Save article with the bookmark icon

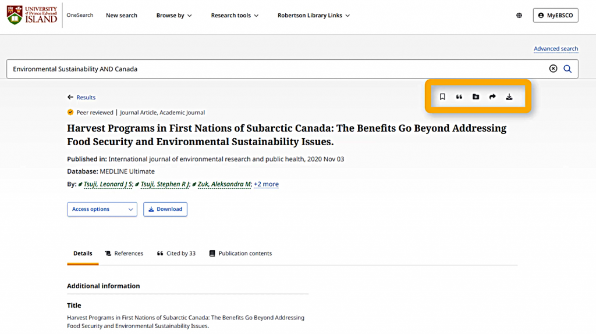[442, 97]
